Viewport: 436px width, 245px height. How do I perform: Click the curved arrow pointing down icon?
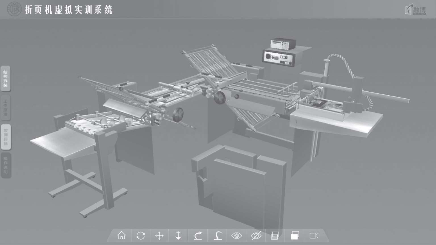pyautogui.click(x=218, y=236)
